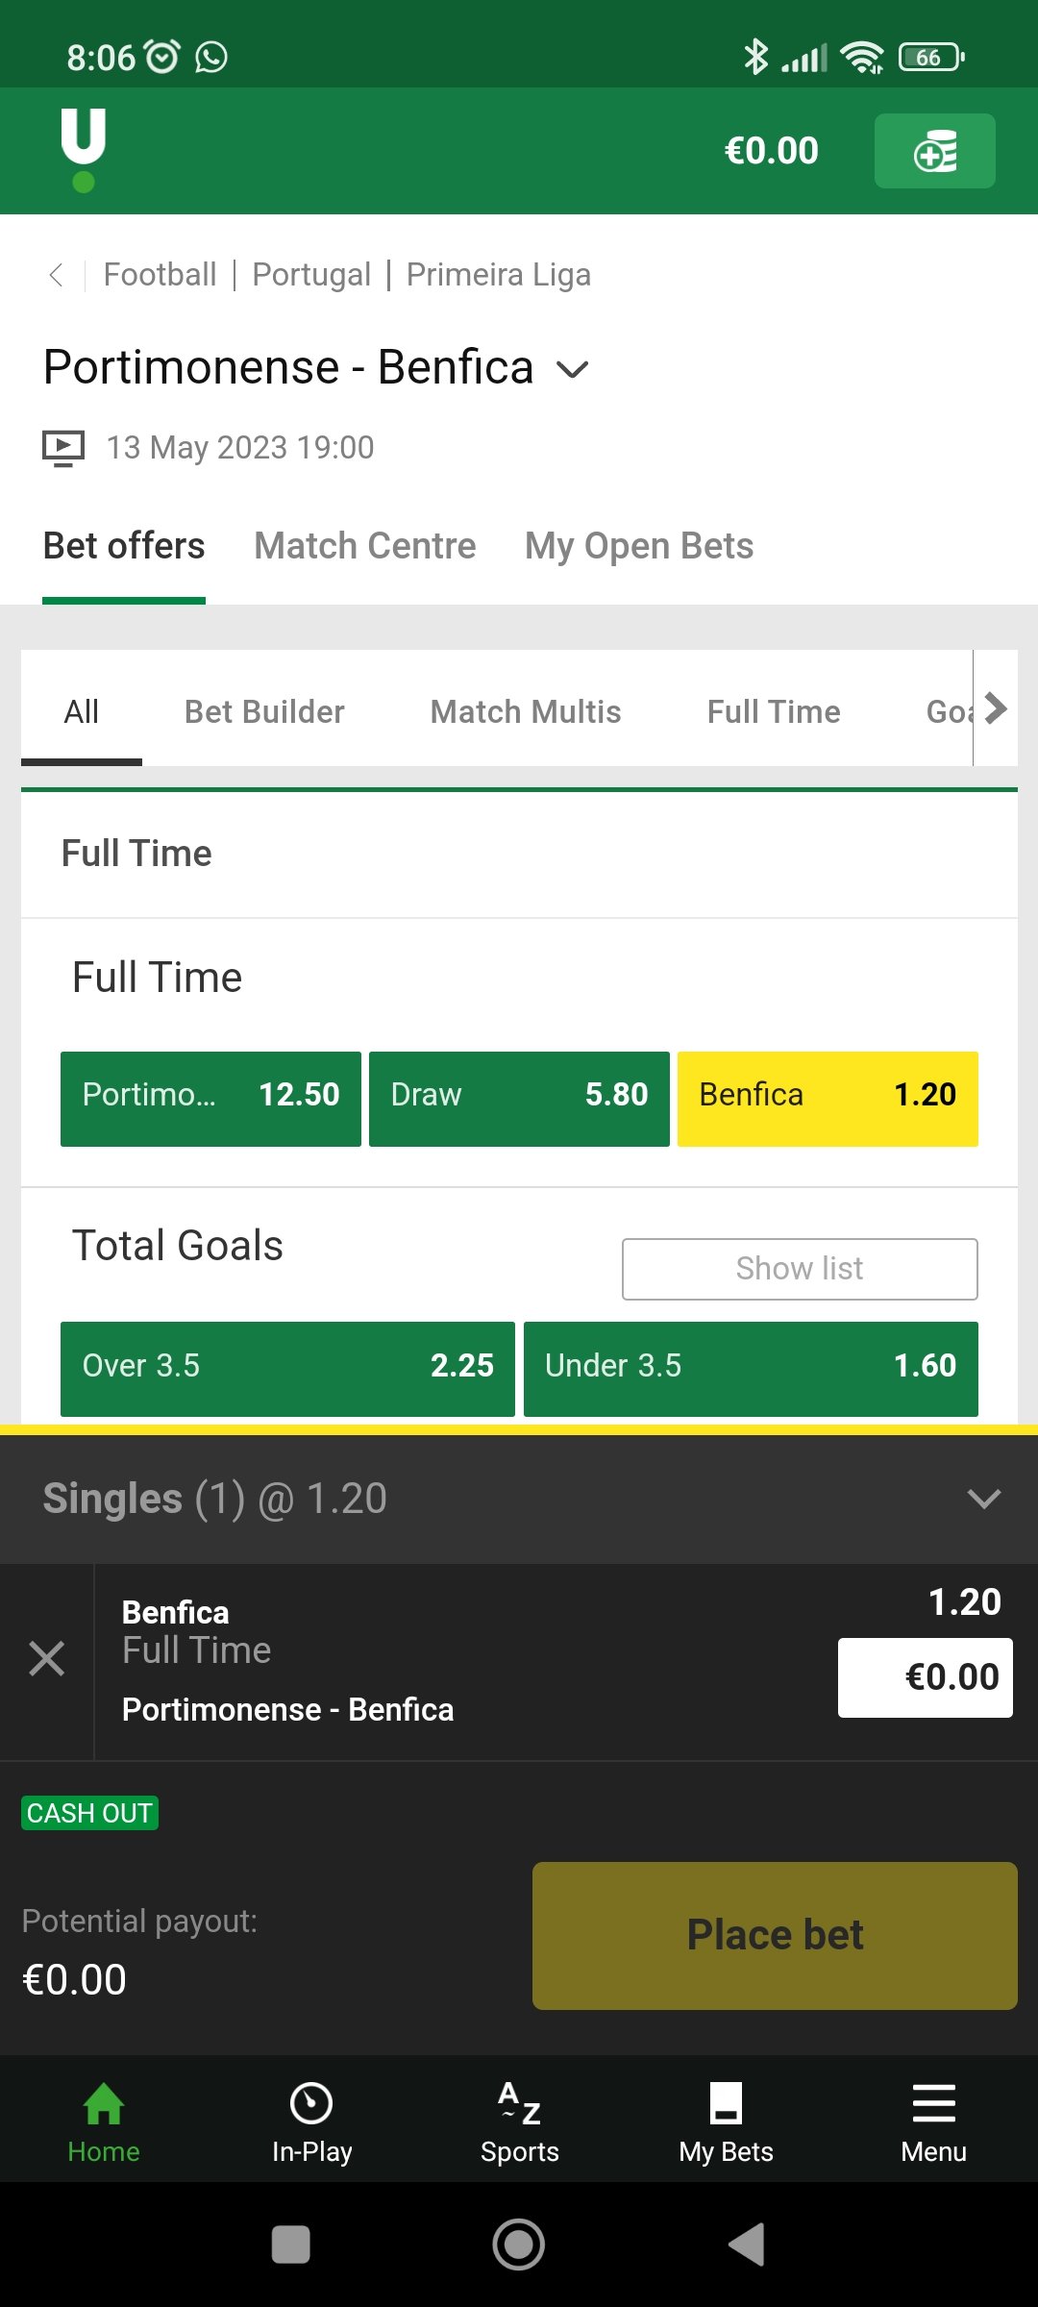
Task: Select Portimonense odds 12.50
Action: pos(210,1099)
